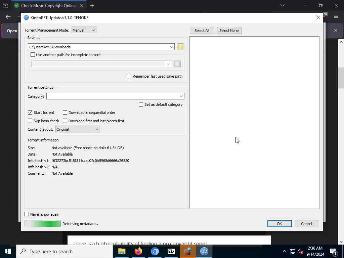Close the KinitoPET torrent dialog
Image resolution: width=344 pixels, height=258 pixels.
[x=318, y=17]
